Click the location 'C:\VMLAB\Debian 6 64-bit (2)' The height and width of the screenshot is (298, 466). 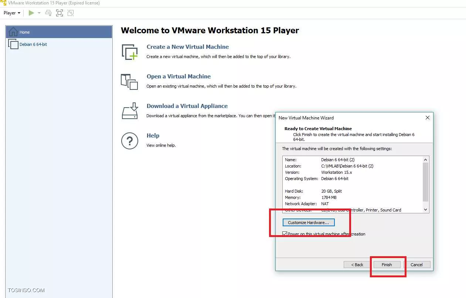[x=347, y=166]
